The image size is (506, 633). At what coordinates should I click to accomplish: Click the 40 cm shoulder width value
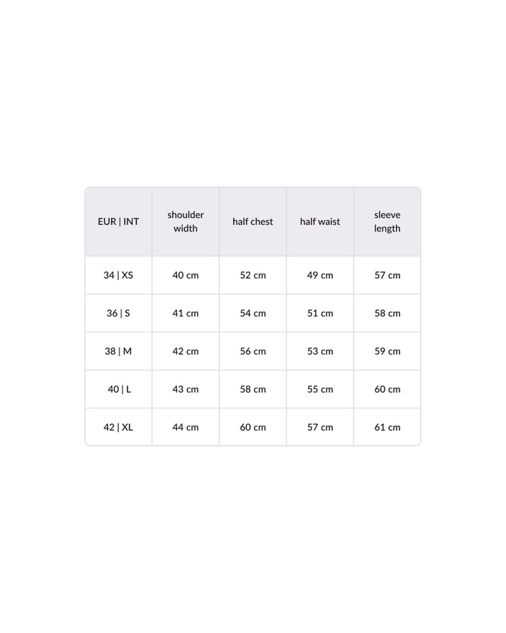point(185,275)
